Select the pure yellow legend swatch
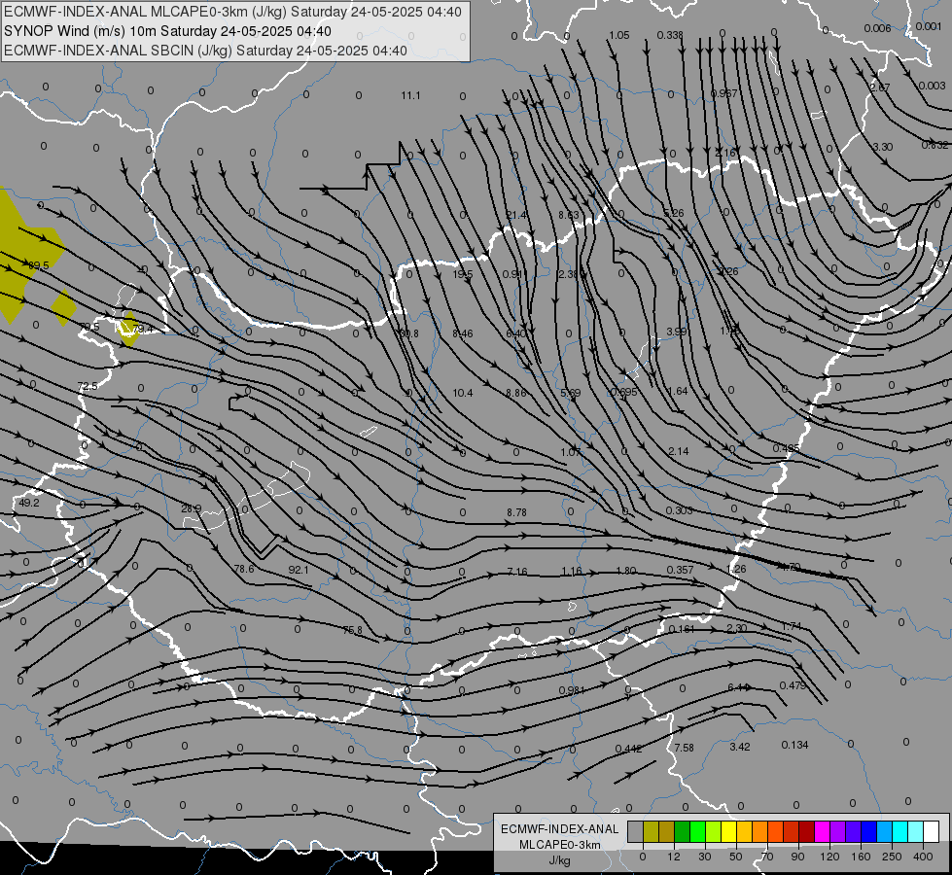Image resolution: width=952 pixels, height=875 pixels. [x=728, y=831]
